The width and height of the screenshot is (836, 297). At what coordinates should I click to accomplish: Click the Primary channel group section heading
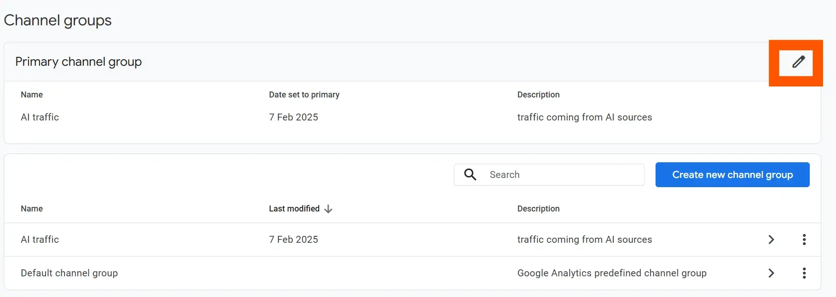click(x=78, y=62)
